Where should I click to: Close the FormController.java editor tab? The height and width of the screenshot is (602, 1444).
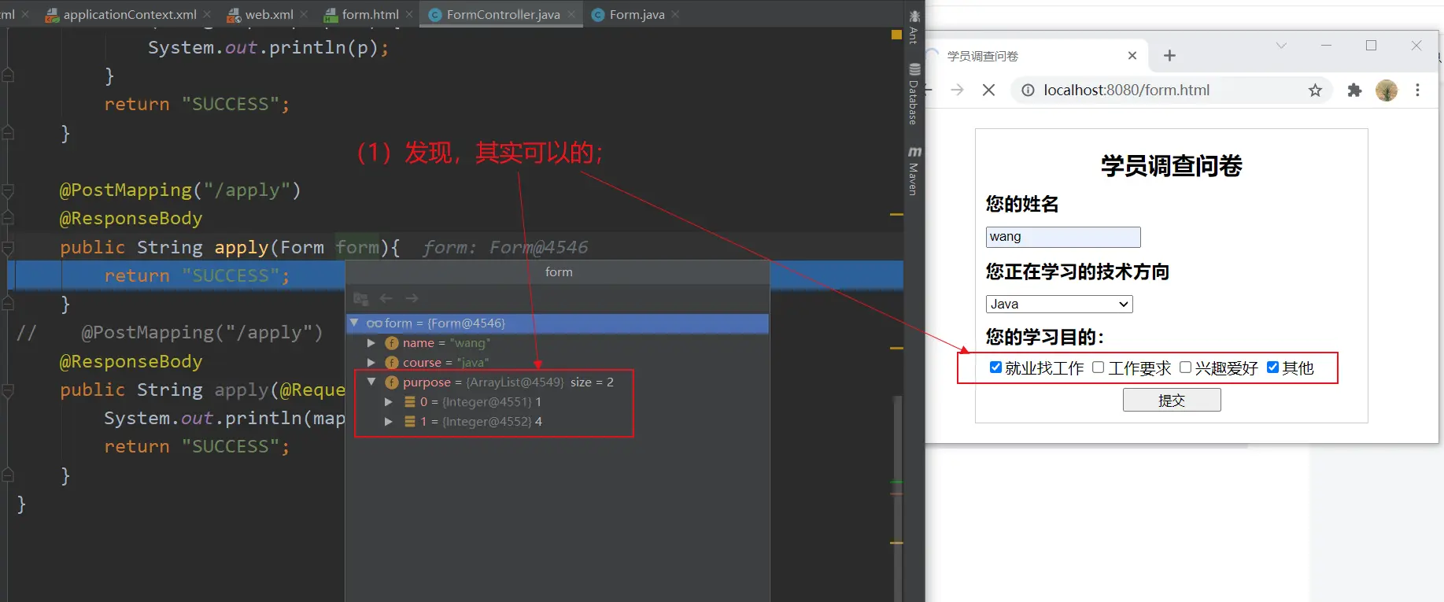pos(571,14)
